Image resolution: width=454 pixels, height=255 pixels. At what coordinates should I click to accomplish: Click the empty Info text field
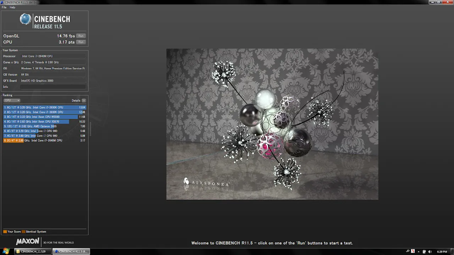coord(53,87)
